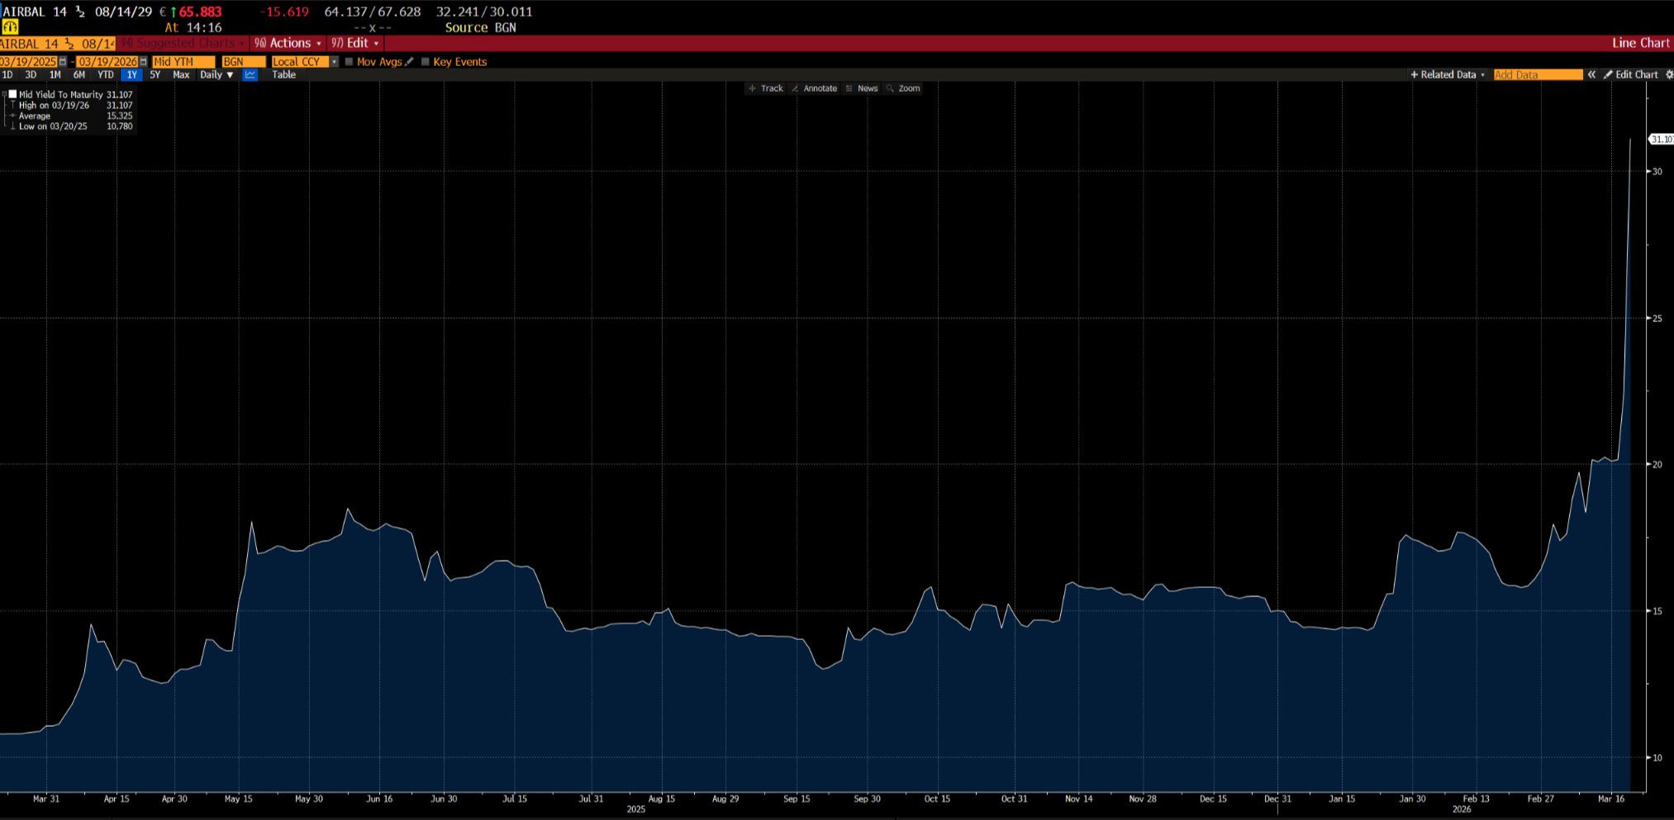The height and width of the screenshot is (820, 1674).
Task: Open chart settings gear icon
Action: click(1668, 75)
